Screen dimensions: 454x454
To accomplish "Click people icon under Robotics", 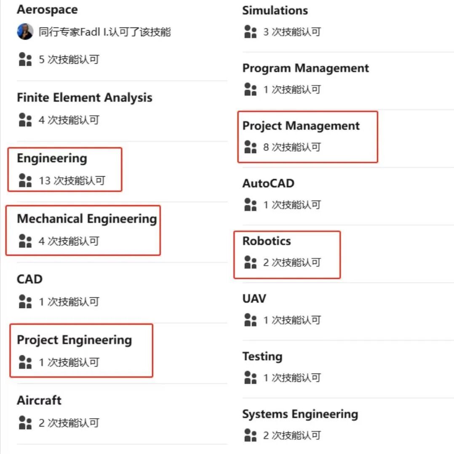I will (250, 262).
